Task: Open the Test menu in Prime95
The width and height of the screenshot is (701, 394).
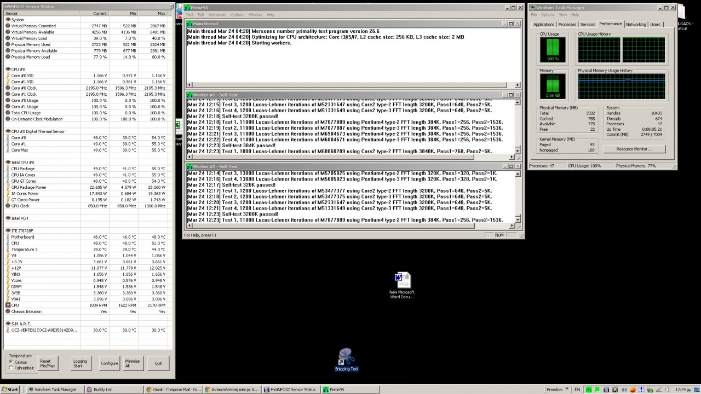Action: (x=189, y=15)
